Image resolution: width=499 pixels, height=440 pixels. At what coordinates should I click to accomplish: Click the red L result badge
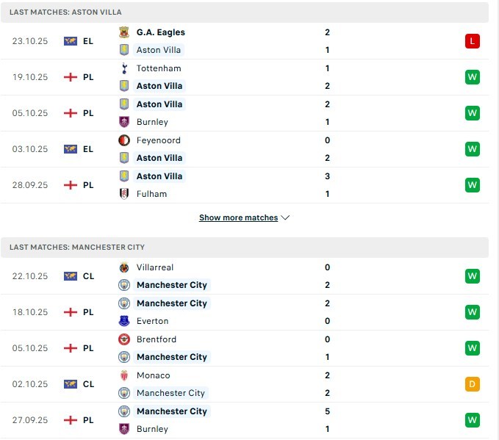point(473,41)
